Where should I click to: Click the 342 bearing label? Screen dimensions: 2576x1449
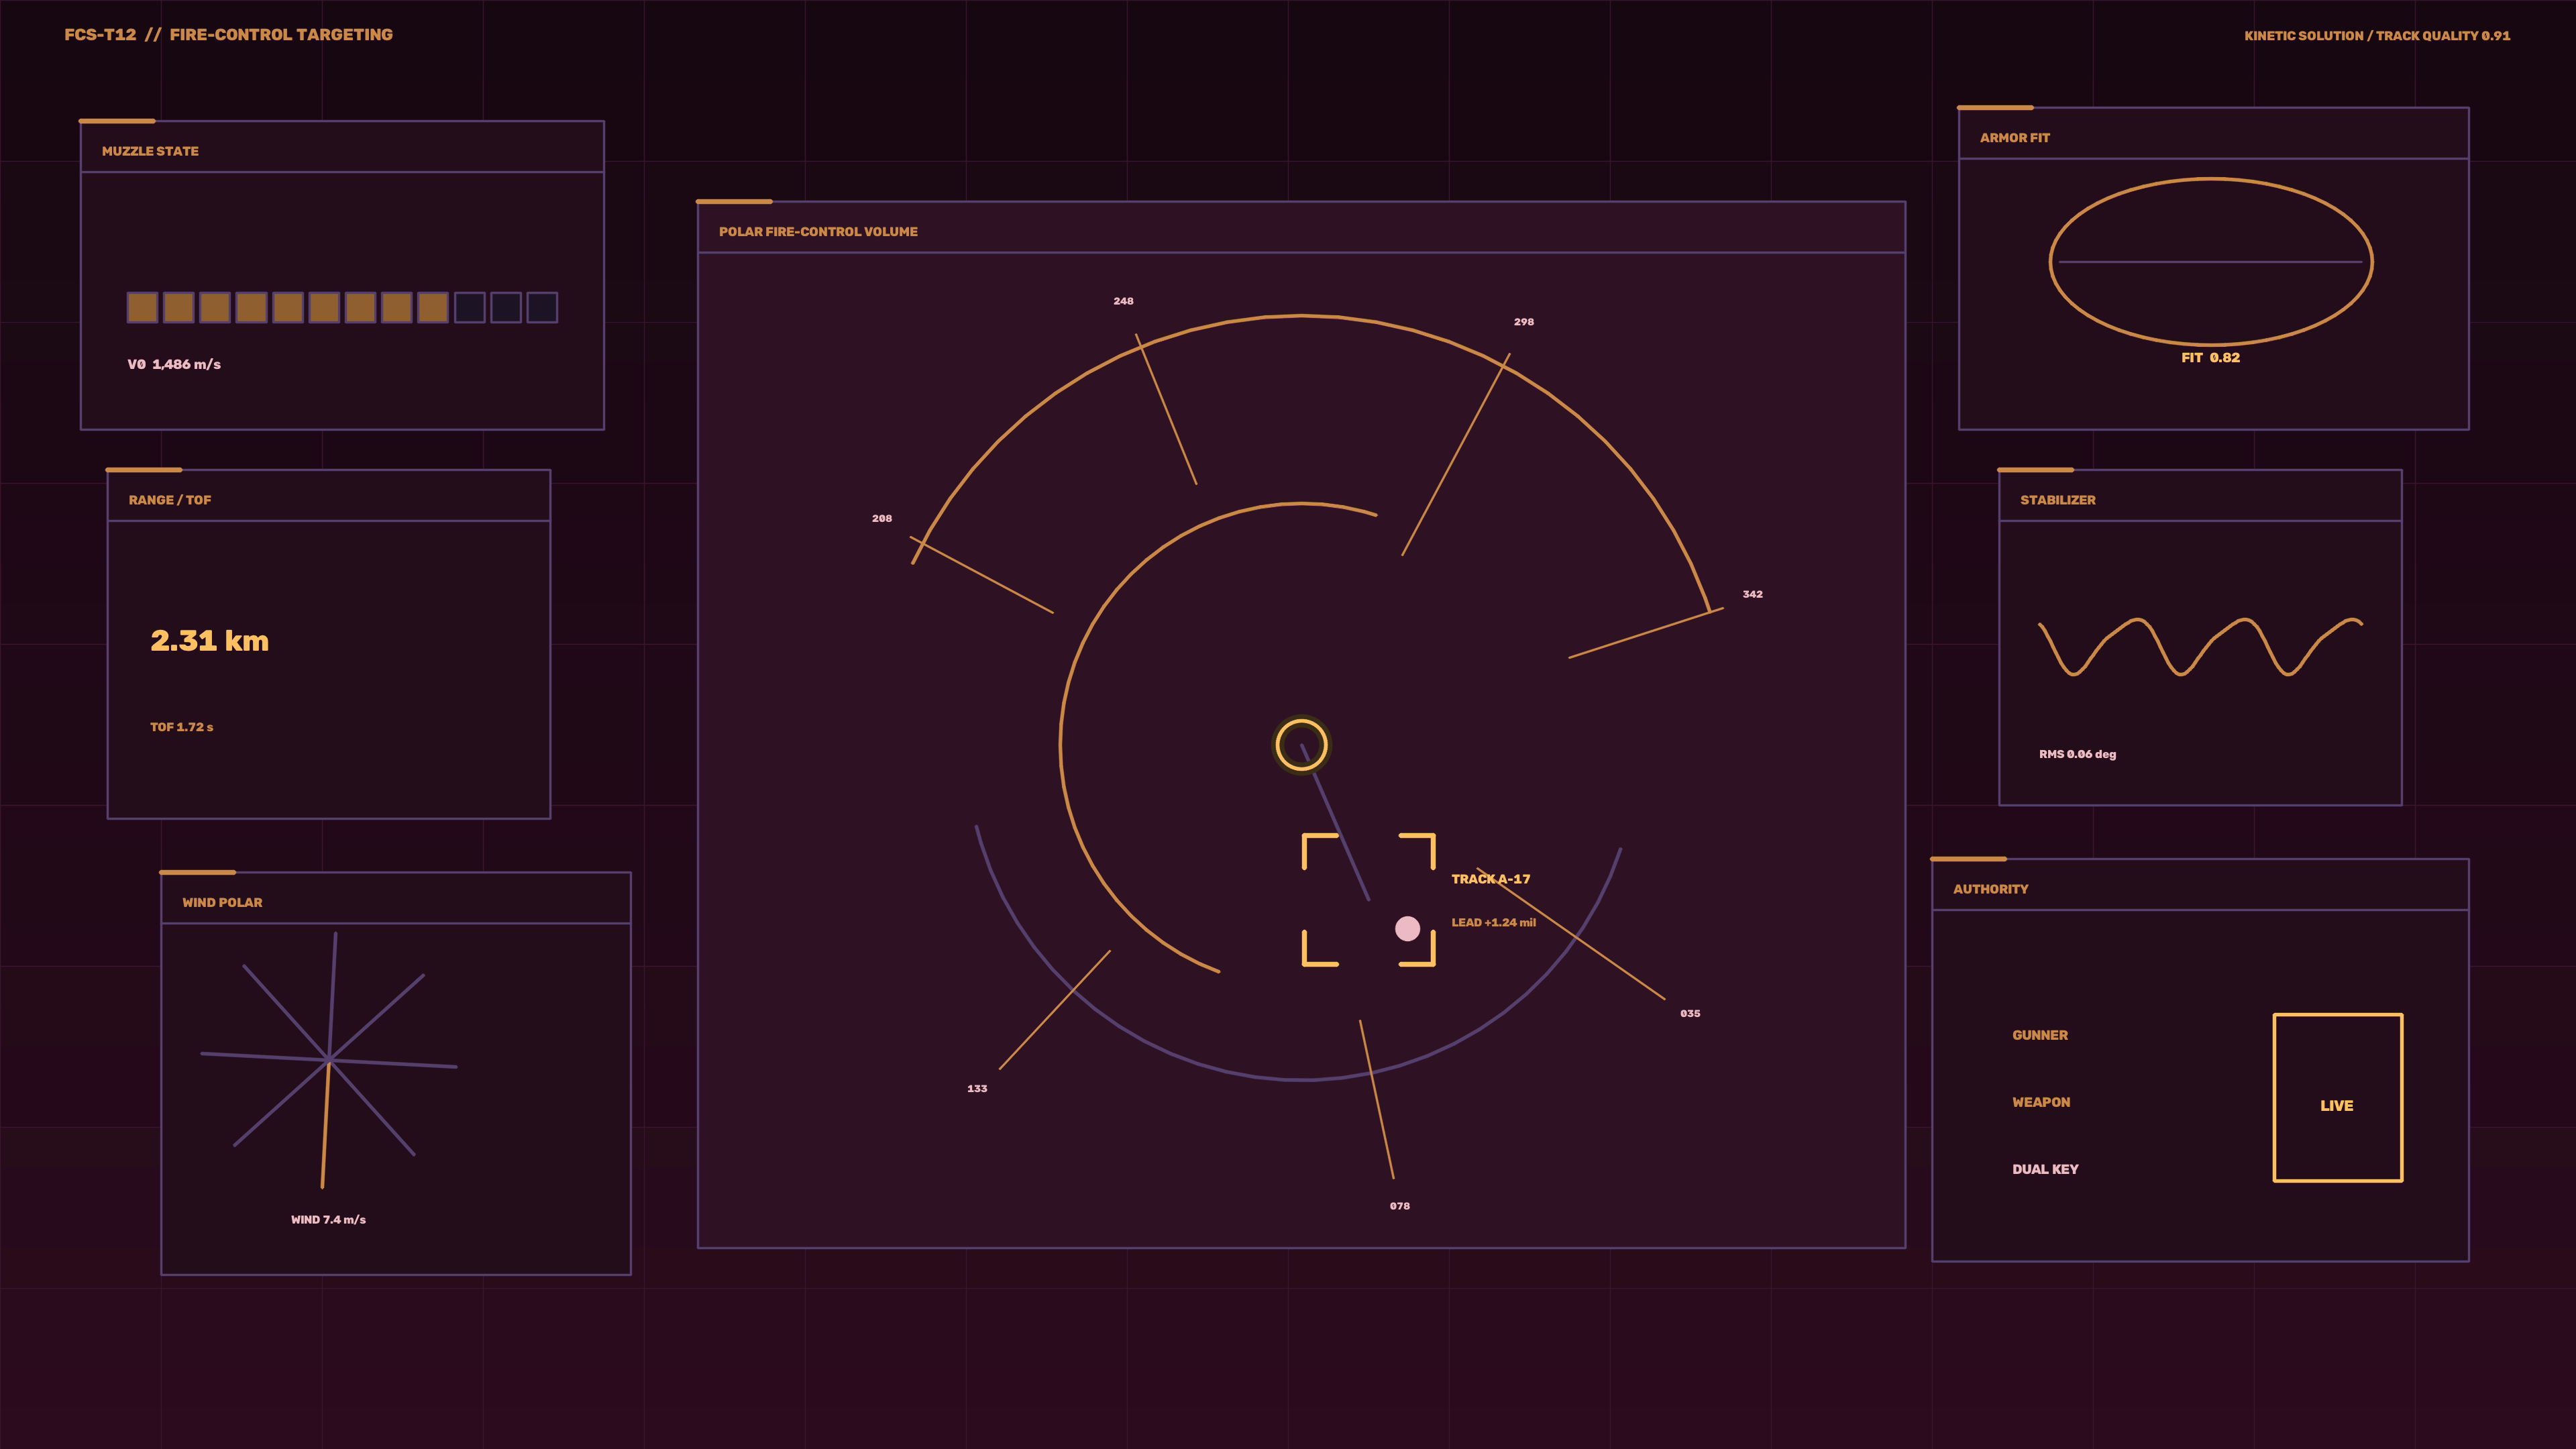click(1752, 594)
